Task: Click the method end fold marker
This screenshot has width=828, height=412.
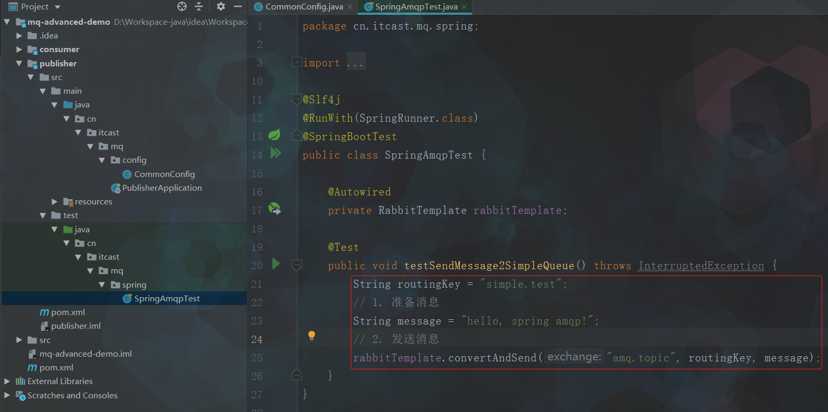Action: tap(297, 375)
